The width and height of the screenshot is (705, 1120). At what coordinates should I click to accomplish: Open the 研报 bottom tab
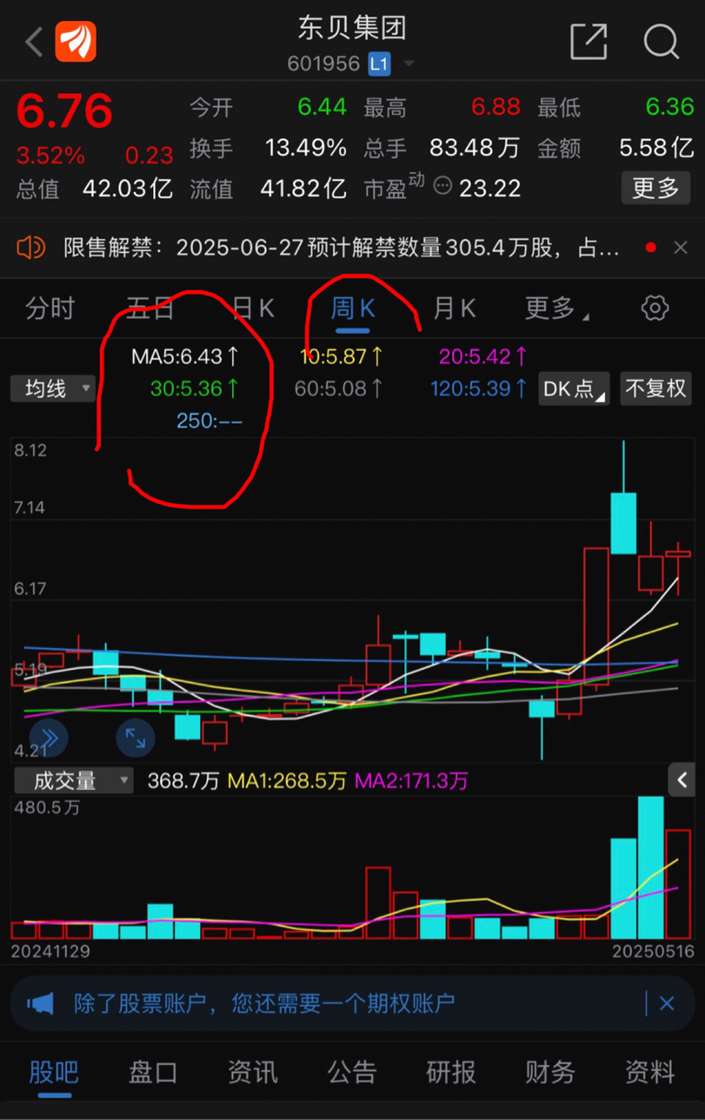(x=451, y=1072)
